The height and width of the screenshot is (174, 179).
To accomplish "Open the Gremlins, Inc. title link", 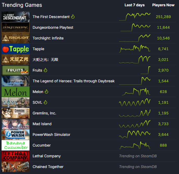I will tap(44, 113).
